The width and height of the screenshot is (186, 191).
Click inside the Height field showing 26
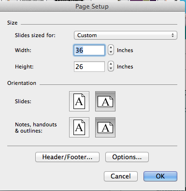click(89, 67)
